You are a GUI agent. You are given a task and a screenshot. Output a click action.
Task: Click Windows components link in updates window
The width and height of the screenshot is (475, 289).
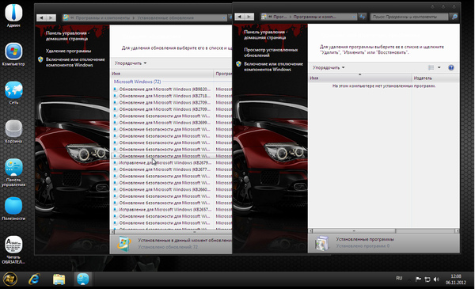[75, 62]
